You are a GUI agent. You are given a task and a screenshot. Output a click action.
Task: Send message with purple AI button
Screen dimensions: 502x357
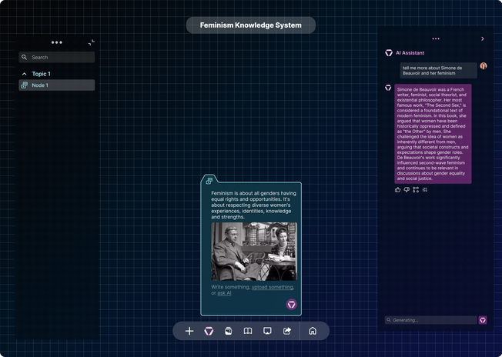(483, 320)
